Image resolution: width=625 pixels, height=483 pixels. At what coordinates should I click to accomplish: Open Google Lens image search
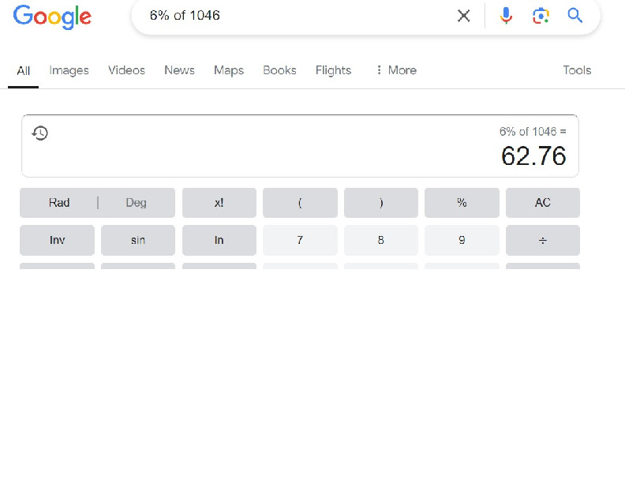pyautogui.click(x=541, y=16)
